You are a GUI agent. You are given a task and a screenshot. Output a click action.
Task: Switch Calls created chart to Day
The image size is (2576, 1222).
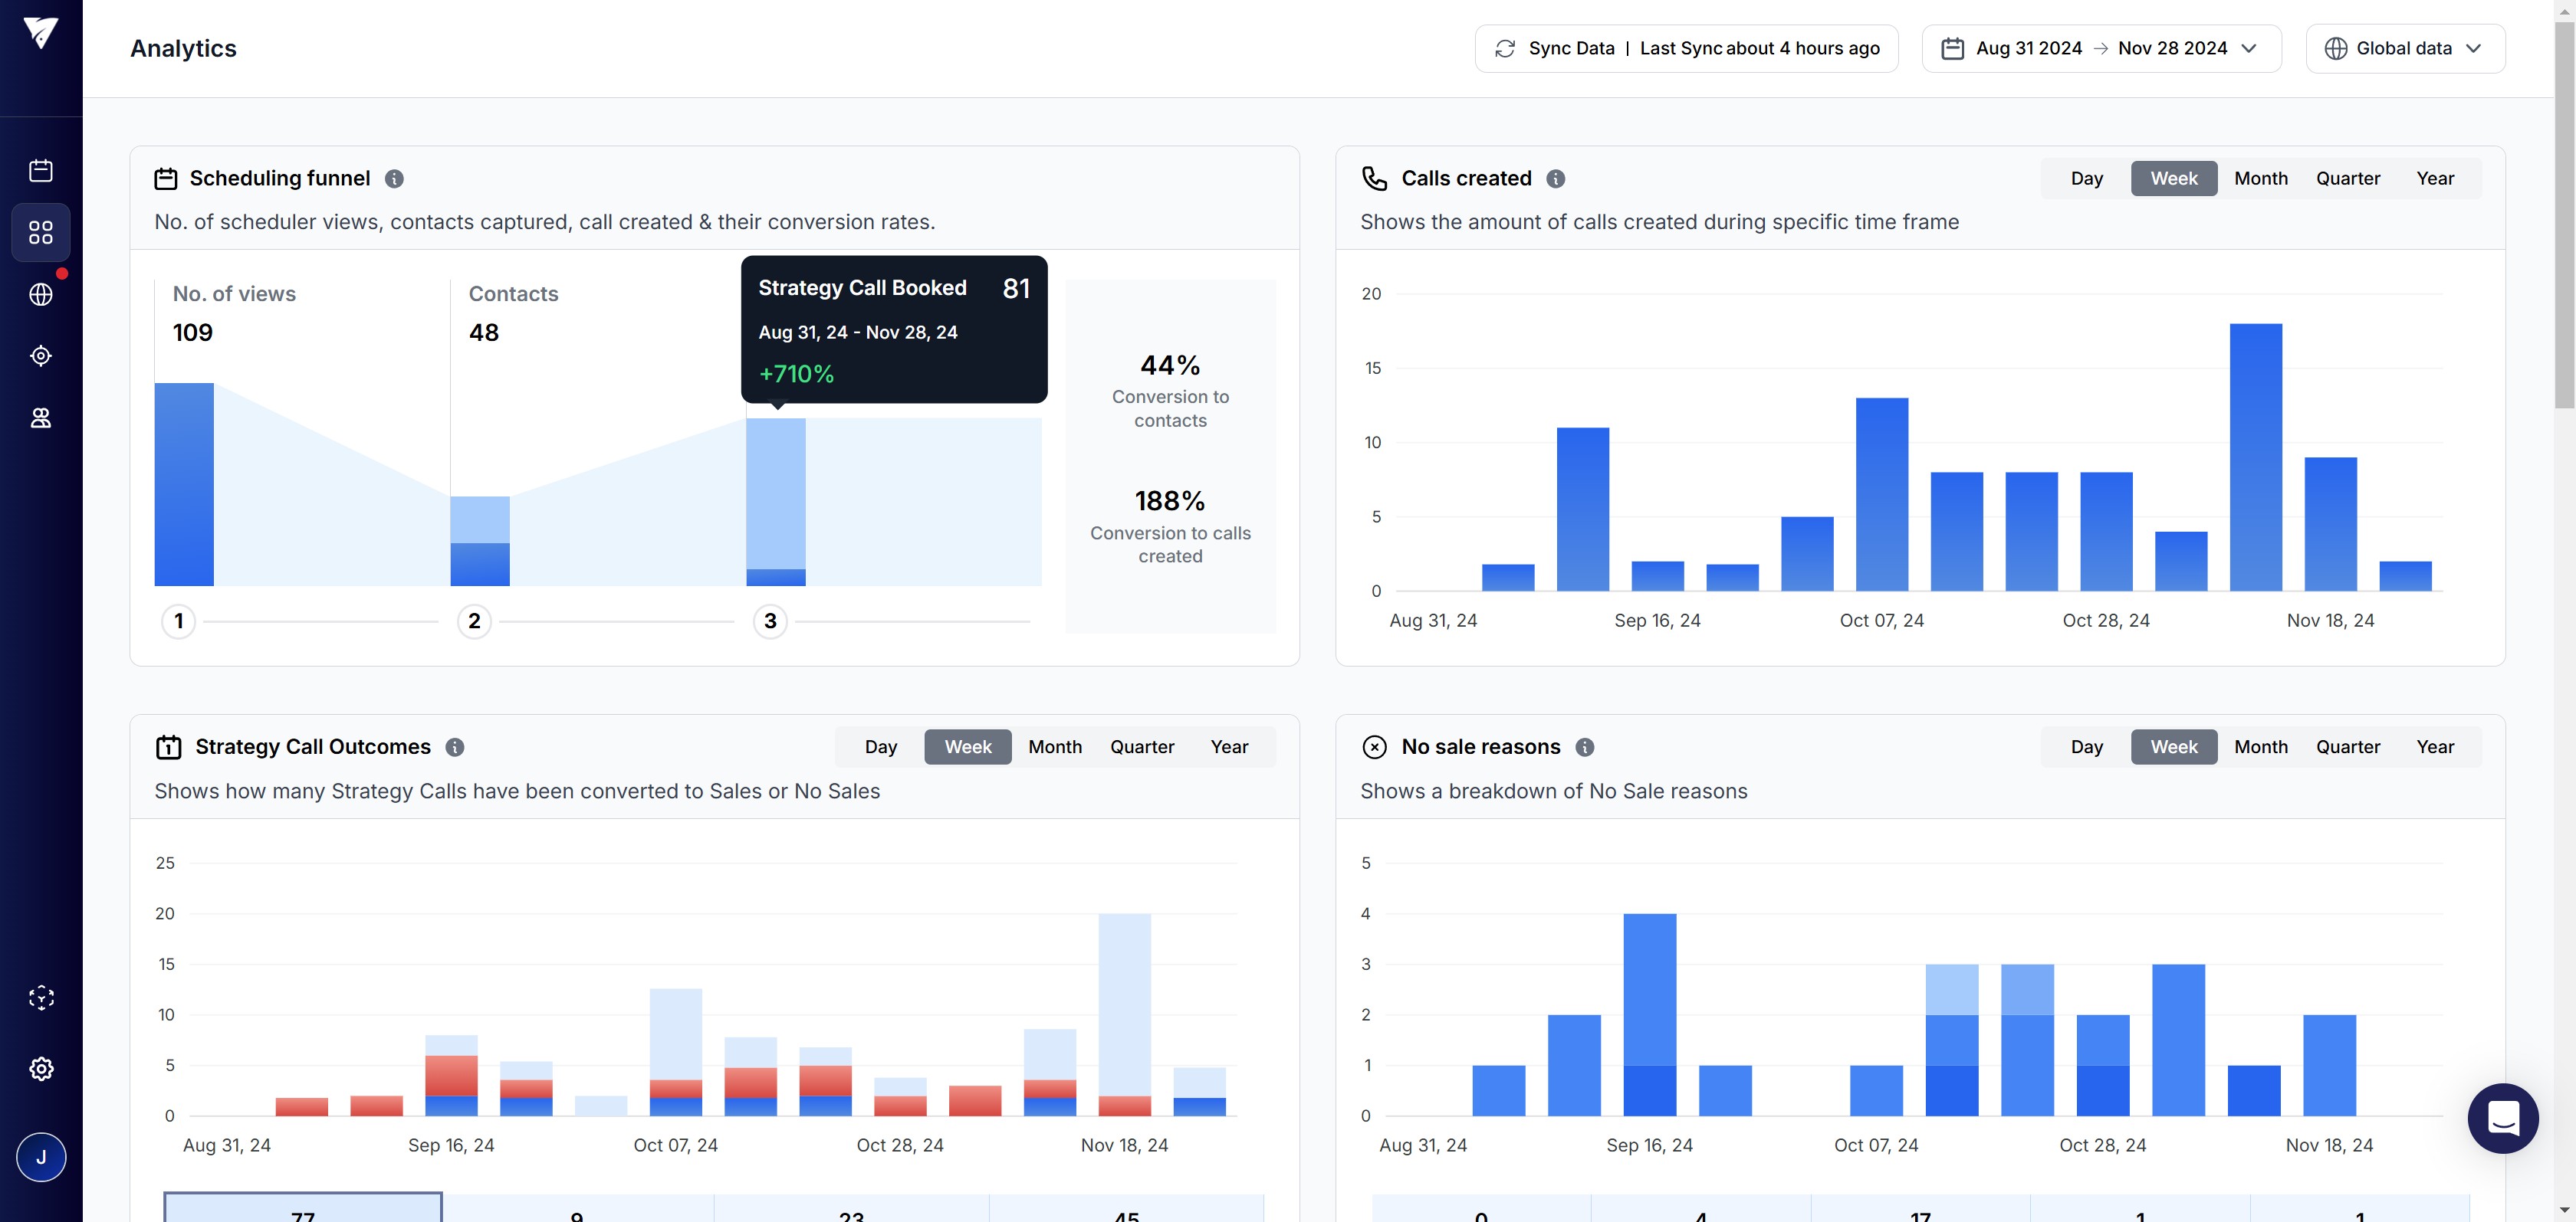[2086, 179]
